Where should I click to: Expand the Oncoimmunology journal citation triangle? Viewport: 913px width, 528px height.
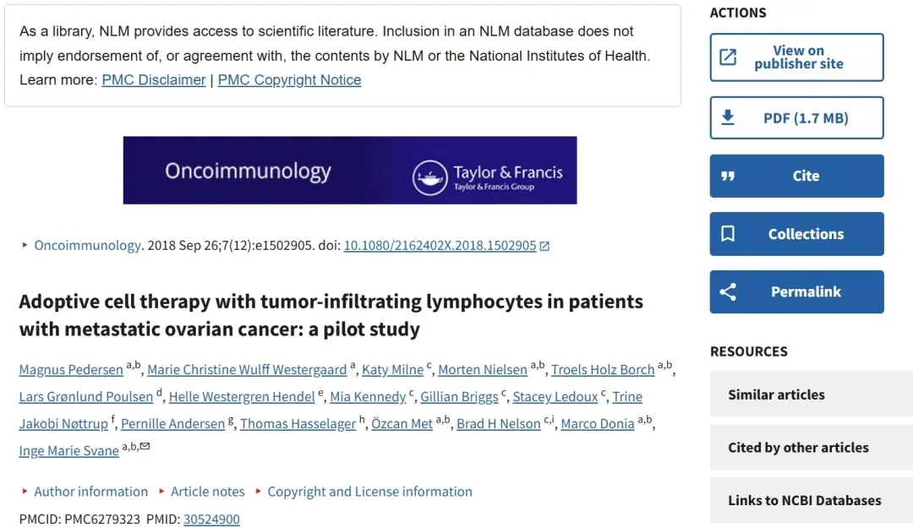point(25,245)
